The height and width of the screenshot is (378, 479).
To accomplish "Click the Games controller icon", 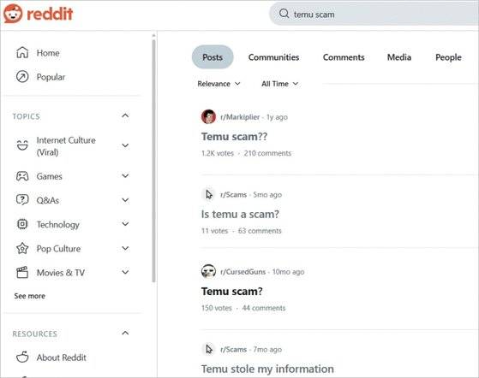I will pyautogui.click(x=22, y=176).
